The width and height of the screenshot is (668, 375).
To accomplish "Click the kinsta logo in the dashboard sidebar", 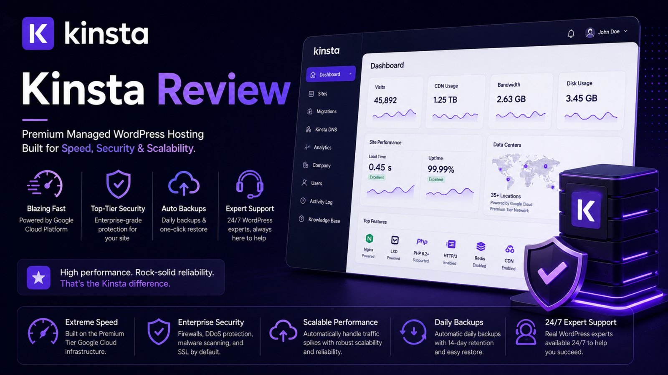I will (326, 51).
